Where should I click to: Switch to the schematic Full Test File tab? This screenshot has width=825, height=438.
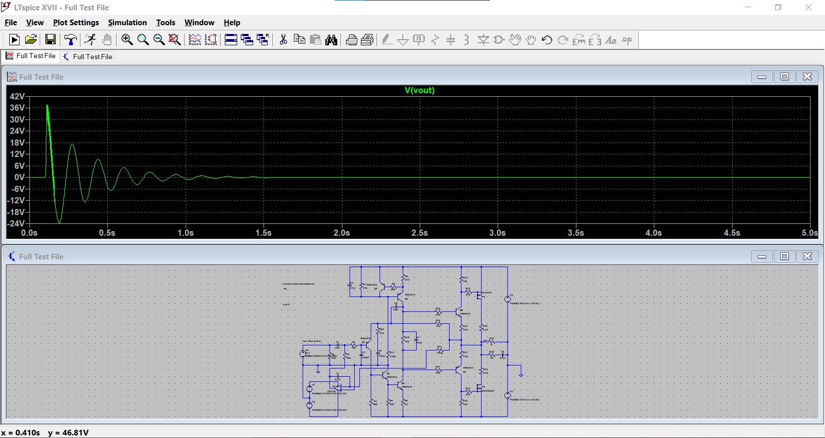(87, 57)
